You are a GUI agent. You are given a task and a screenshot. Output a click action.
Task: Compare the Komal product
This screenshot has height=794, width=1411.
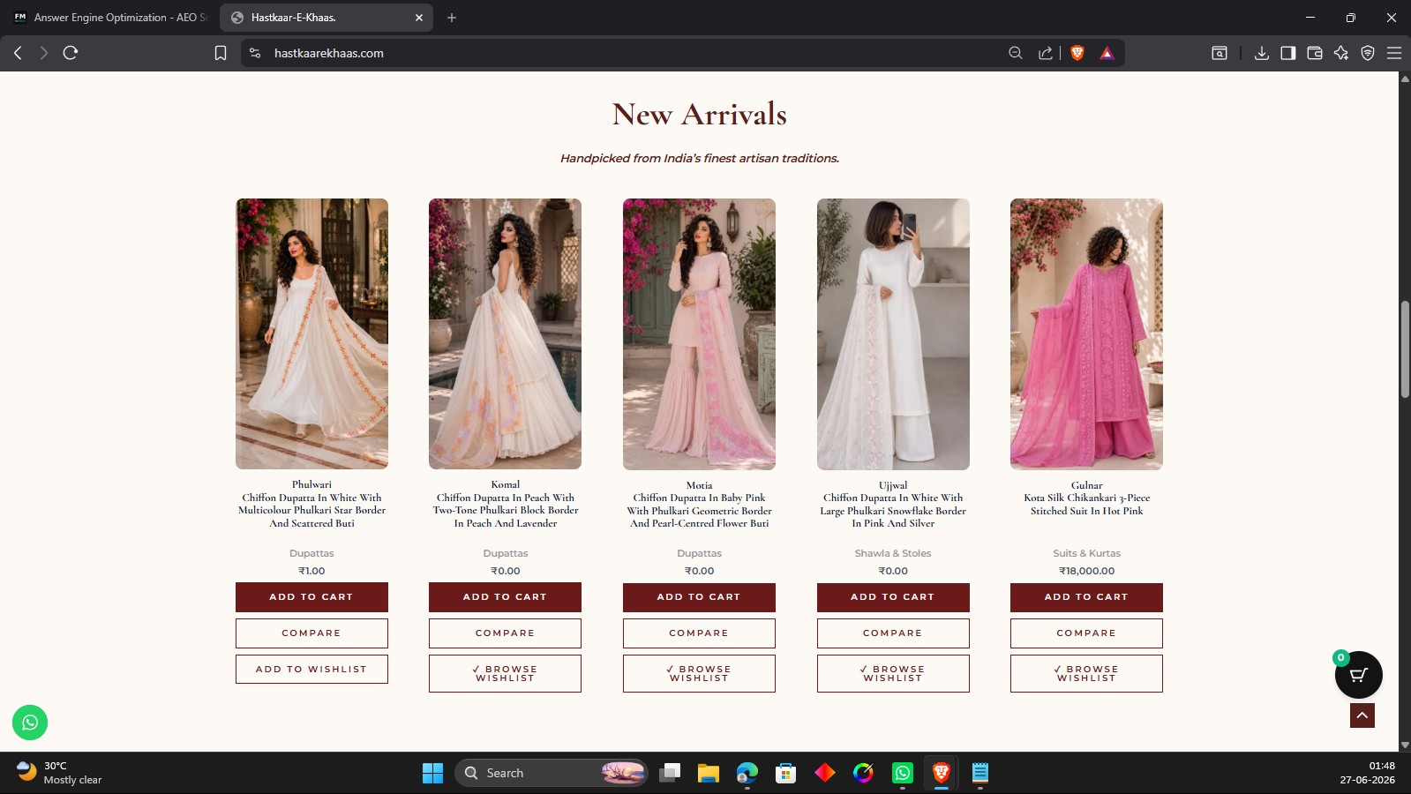505,633
